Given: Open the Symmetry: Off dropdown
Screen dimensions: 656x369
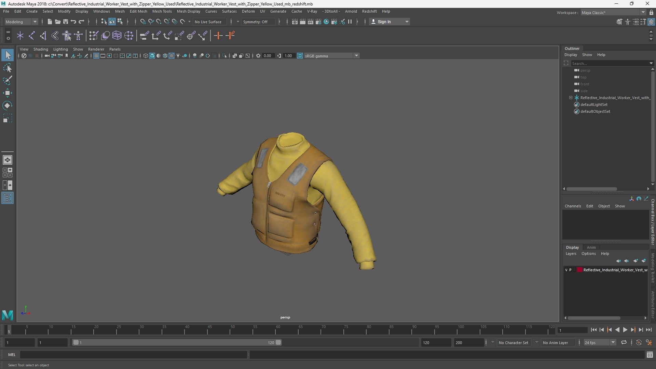Looking at the screenshot, I should click(x=259, y=22).
